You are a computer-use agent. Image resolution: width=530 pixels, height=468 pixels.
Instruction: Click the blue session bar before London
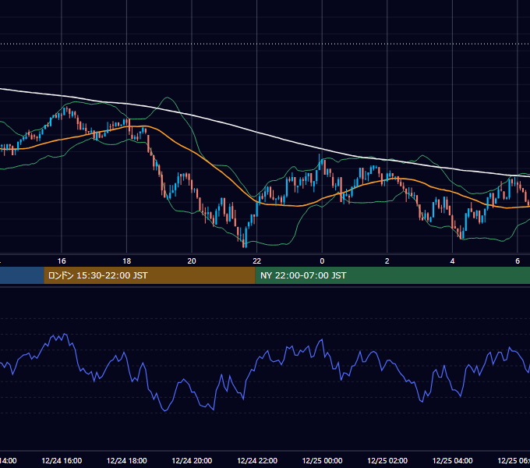[x=22, y=275]
